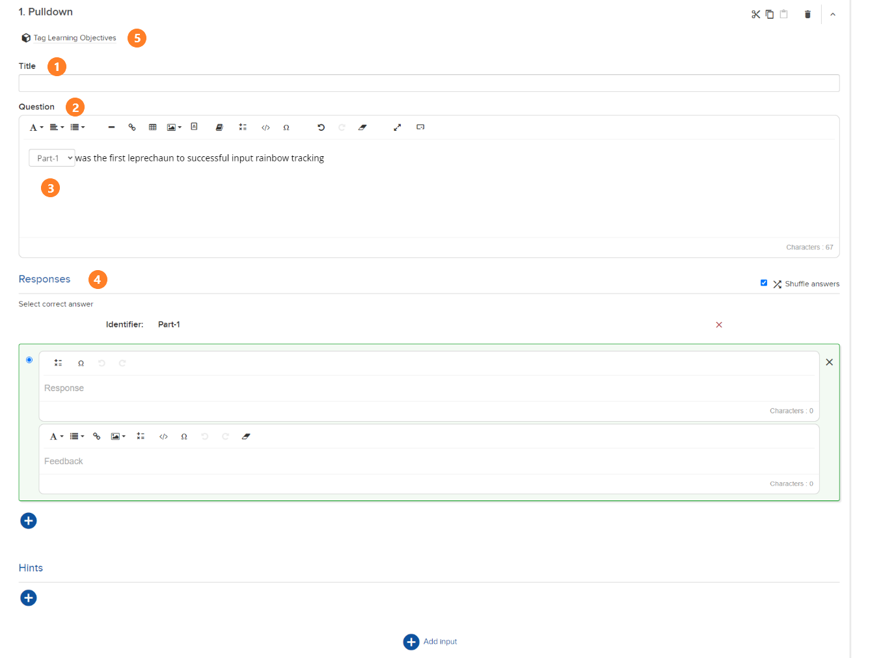Screen dimensions: 883x658
Task: Undo in the Response toolbar
Action: (102, 363)
